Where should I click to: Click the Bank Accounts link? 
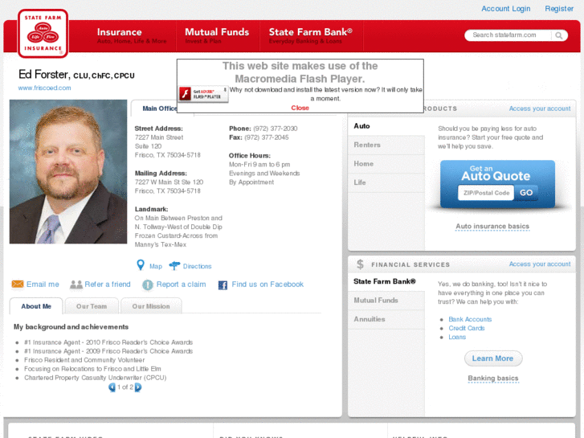470,320
